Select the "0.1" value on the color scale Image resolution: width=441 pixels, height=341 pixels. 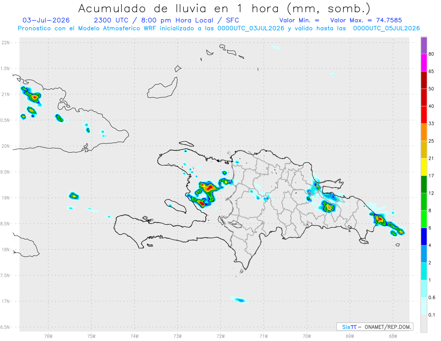[x=432, y=315]
